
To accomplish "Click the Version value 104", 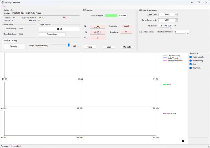I will coord(14,18).
